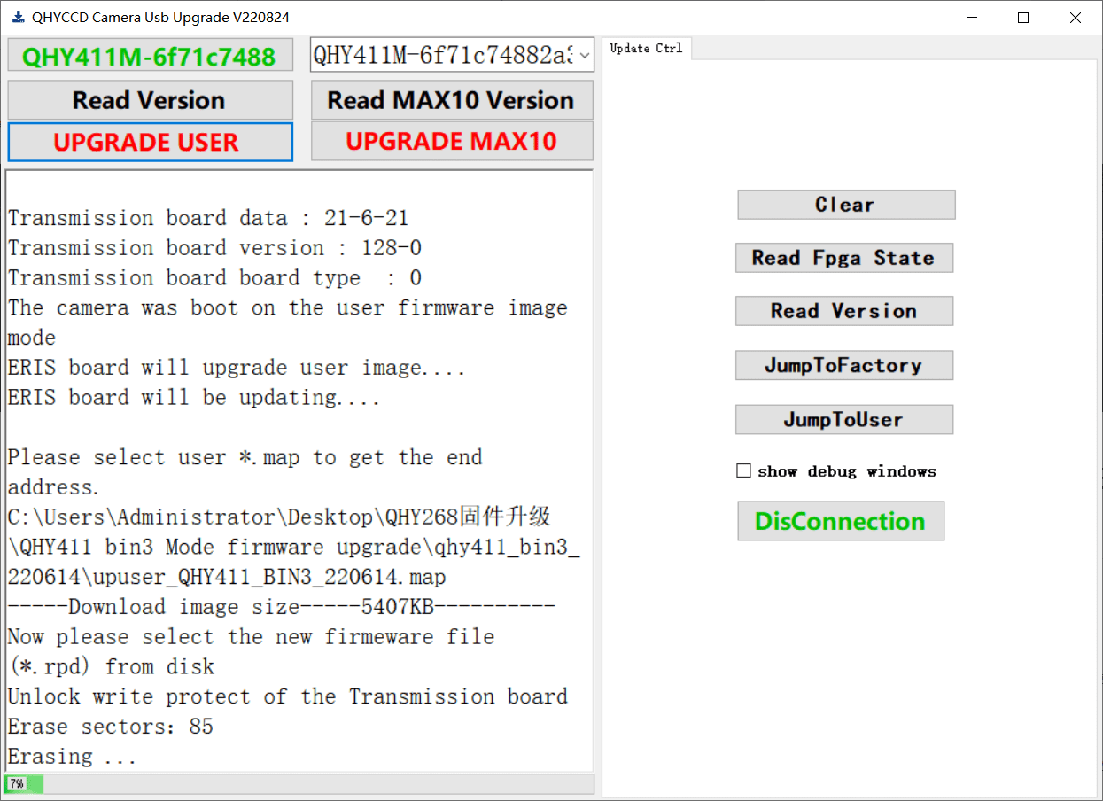
Task: Click 'ERIS board will be updating....' line
Action: tap(194, 398)
